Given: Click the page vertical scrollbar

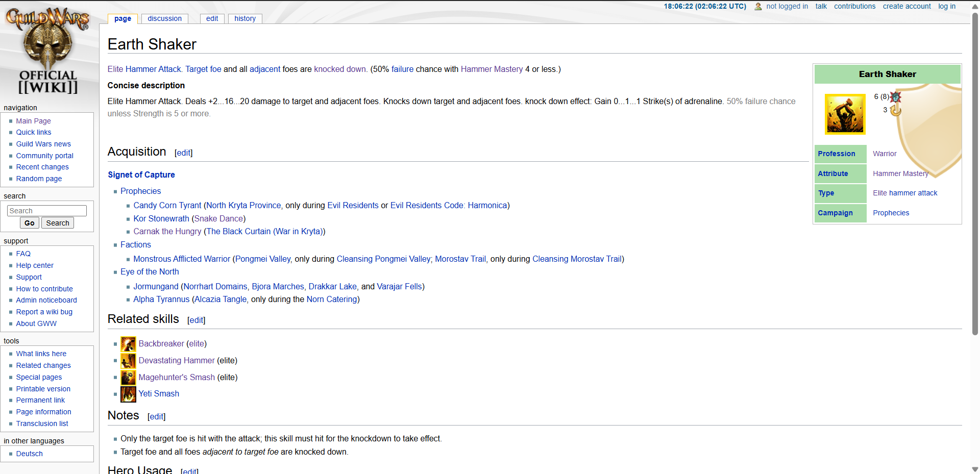Looking at the screenshot, I should click(975, 173).
